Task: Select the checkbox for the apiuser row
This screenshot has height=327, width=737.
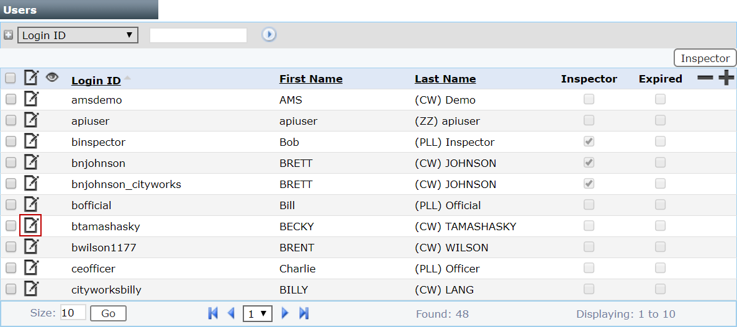Action: point(11,120)
